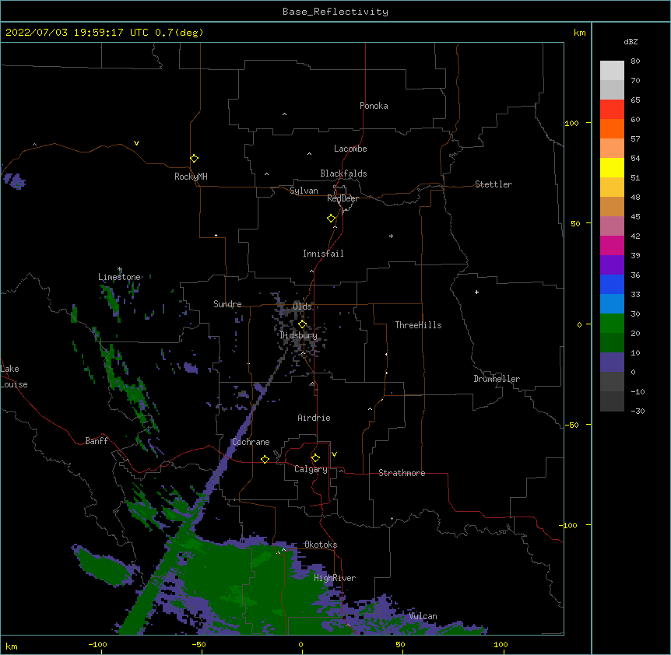Click the Innisfail city label
The width and height of the screenshot is (671, 655).
click(323, 254)
